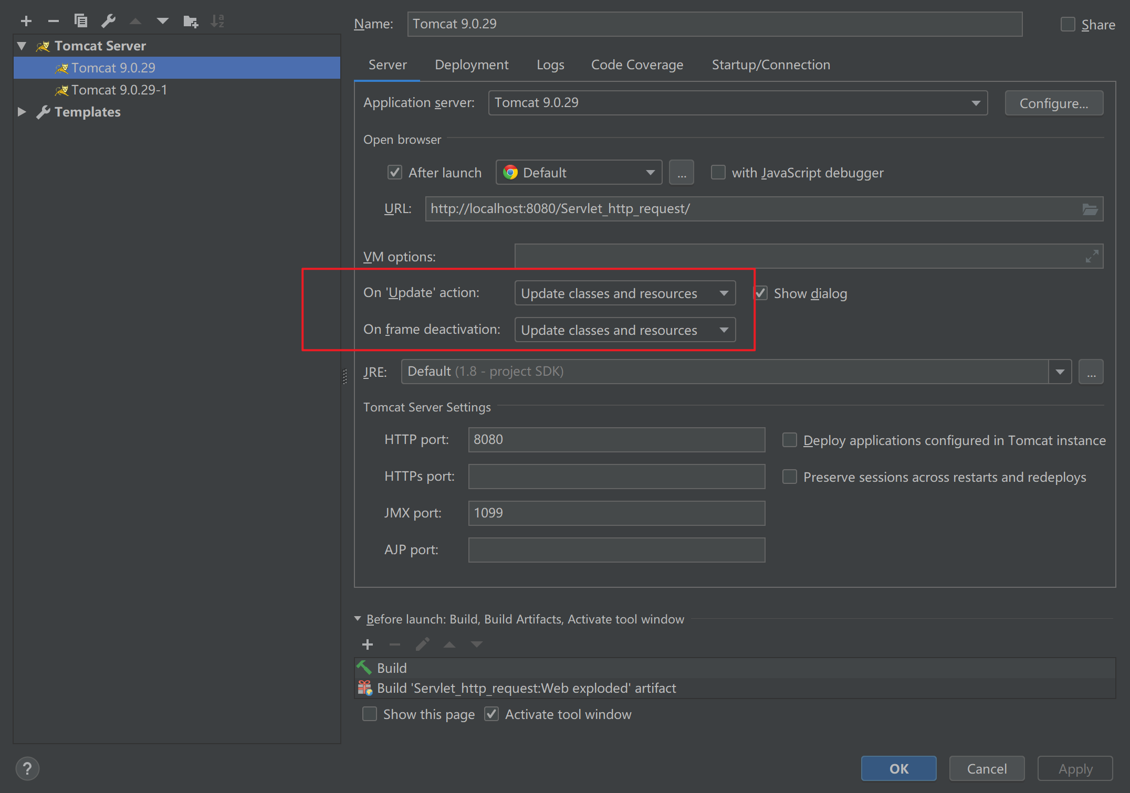Select the Build before-launch task
Viewport: 1130px width, 793px height.
pyautogui.click(x=735, y=668)
